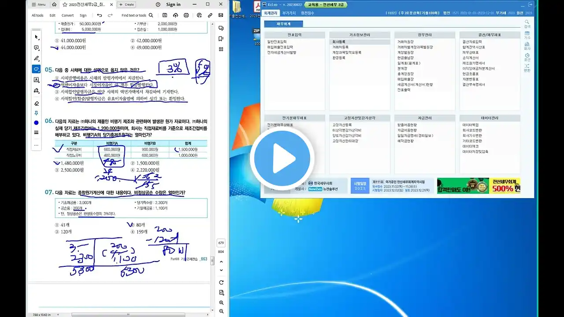This screenshot has width=564, height=317.
Task: Open the page thumbnails panel icon
Action: [x=221, y=49]
